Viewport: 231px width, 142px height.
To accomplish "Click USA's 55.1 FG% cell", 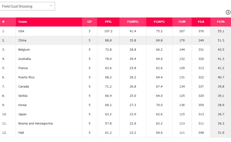I will tap(221, 31).
